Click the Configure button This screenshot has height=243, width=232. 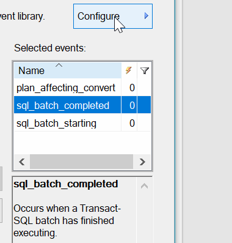click(x=113, y=16)
